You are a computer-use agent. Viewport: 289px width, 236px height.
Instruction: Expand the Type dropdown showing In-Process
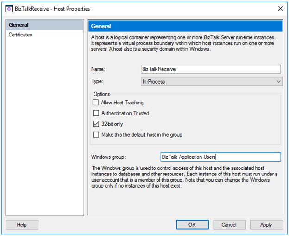211,81
